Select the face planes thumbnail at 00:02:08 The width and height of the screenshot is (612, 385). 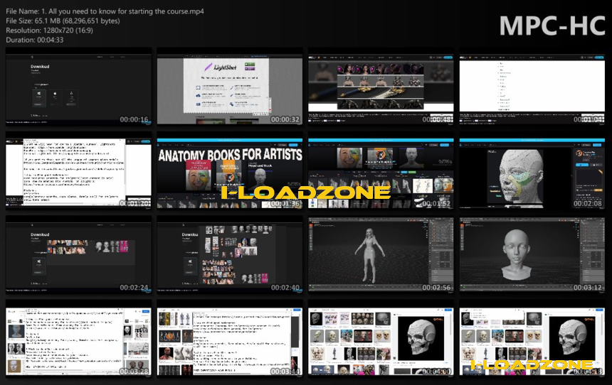(x=532, y=170)
